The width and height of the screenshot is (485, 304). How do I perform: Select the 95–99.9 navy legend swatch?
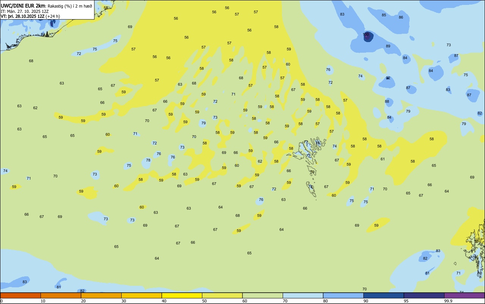(x=424, y=295)
